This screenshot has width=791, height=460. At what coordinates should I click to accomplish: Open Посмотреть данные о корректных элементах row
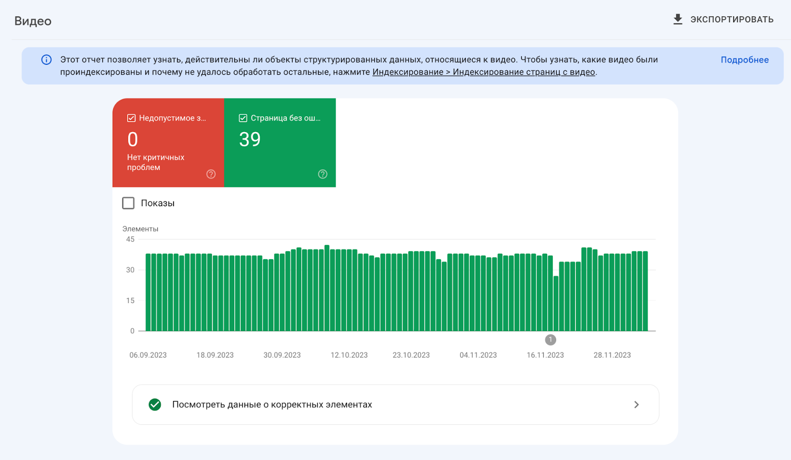(x=395, y=405)
